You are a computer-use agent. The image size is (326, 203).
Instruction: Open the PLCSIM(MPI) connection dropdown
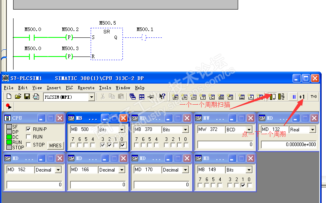tap(91, 97)
